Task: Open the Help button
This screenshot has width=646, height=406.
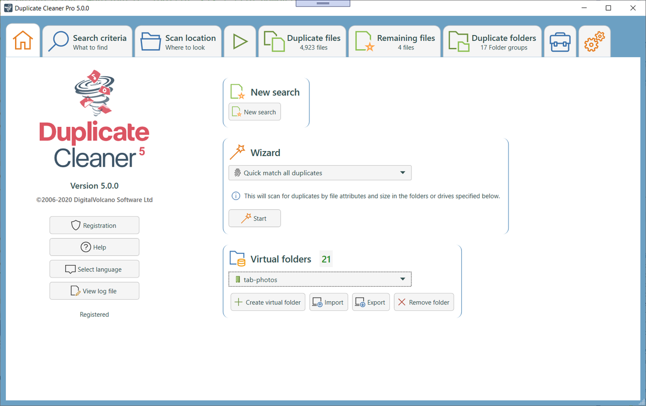Action: pos(94,247)
